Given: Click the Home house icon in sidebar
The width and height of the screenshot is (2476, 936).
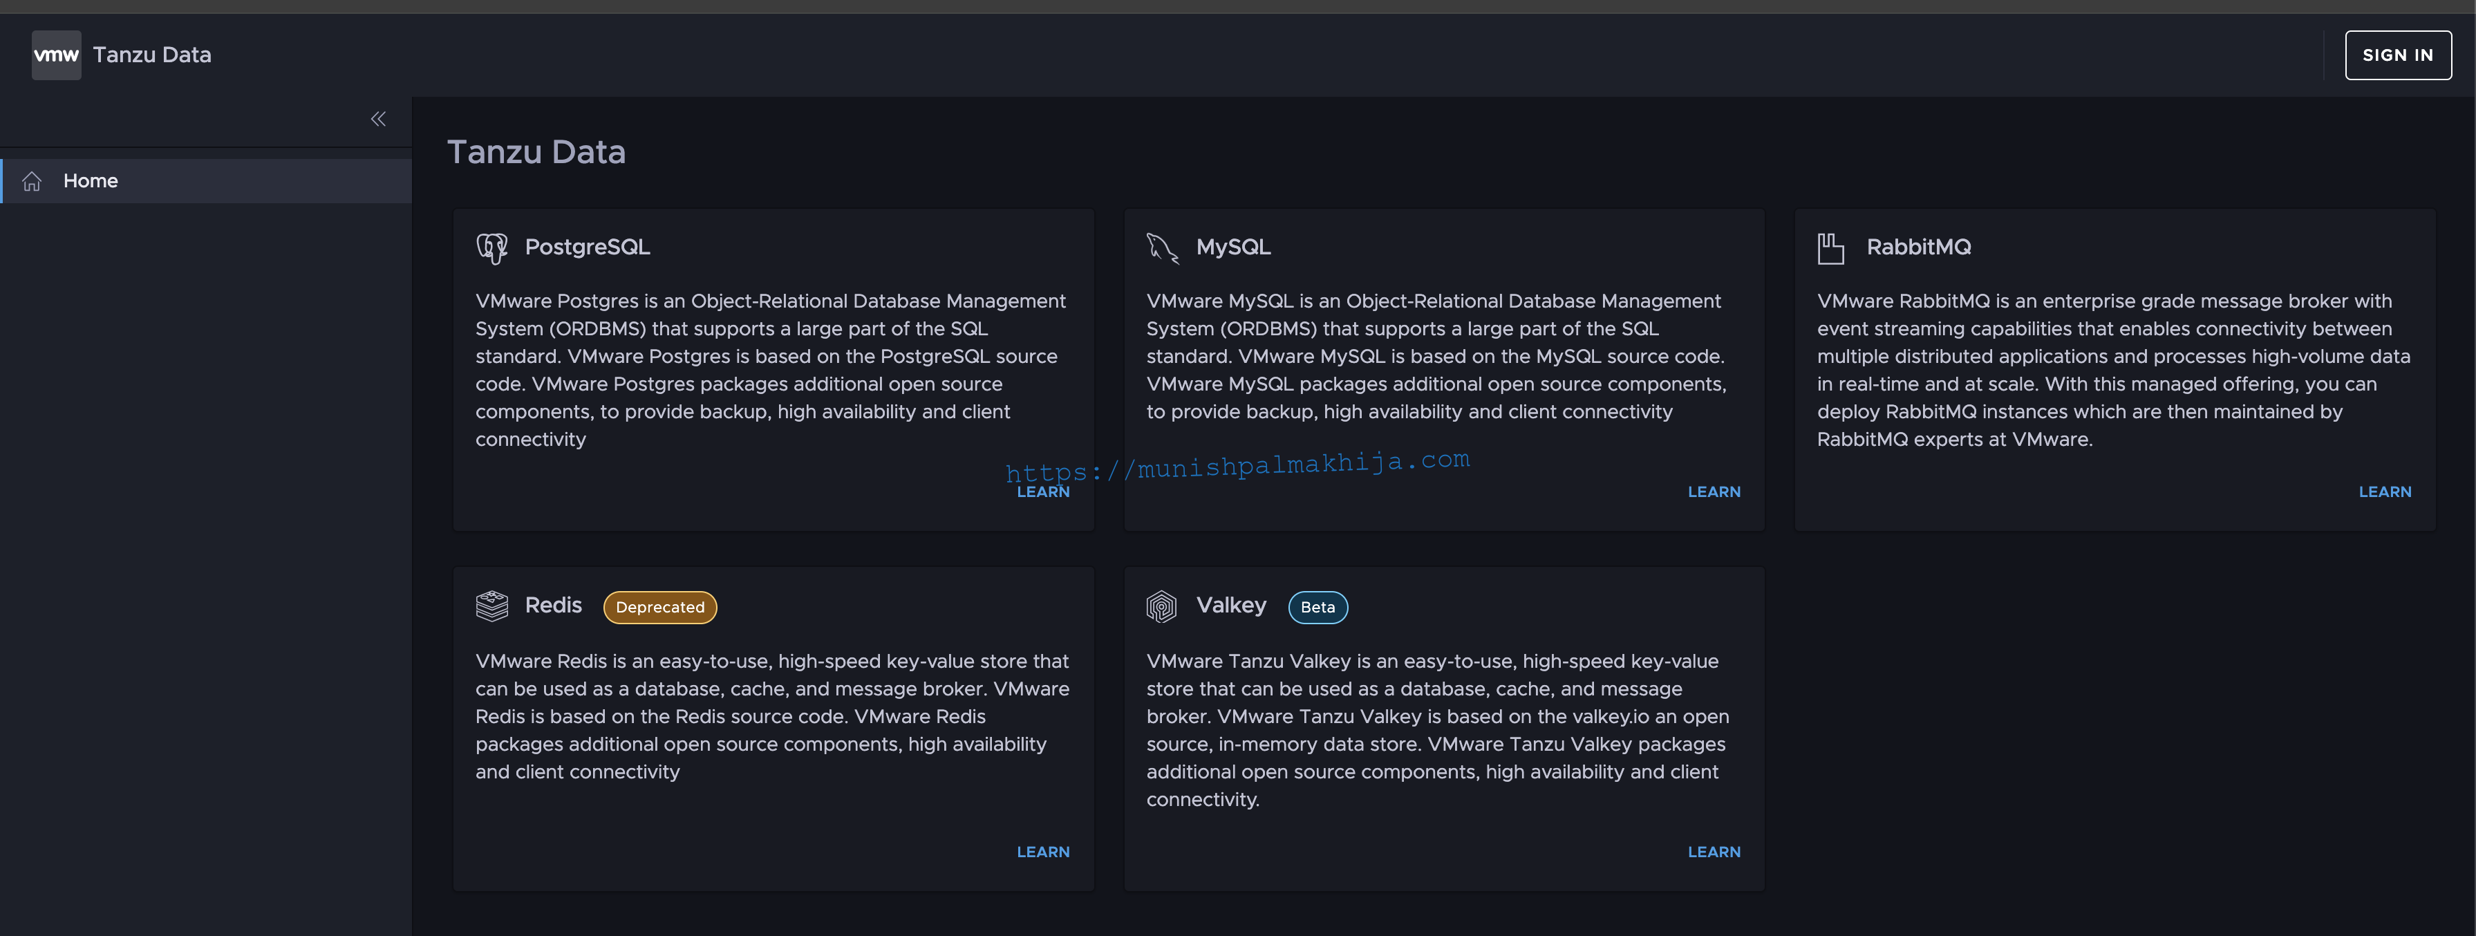Looking at the screenshot, I should coord(32,180).
